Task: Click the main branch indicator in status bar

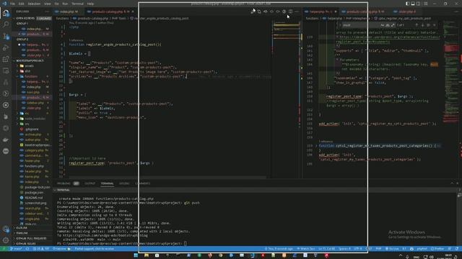Action: pos(16,249)
